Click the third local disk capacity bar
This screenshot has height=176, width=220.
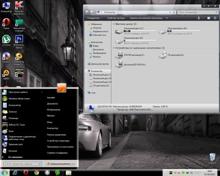click(x=140, y=41)
